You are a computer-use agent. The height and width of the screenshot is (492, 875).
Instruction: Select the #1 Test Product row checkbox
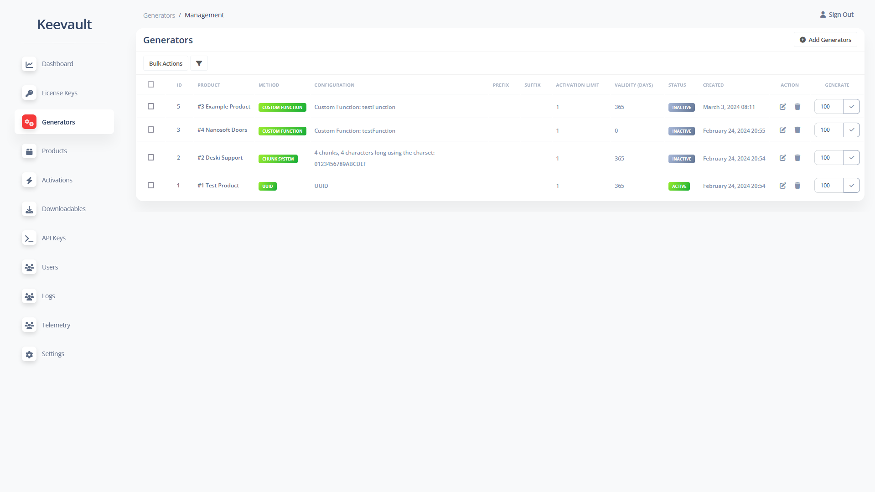pyautogui.click(x=151, y=185)
